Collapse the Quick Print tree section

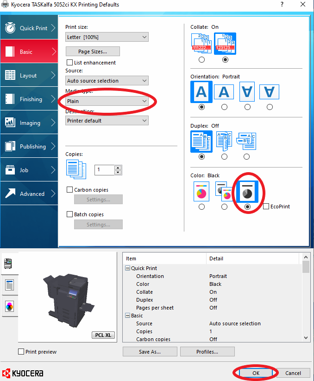click(x=127, y=268)
